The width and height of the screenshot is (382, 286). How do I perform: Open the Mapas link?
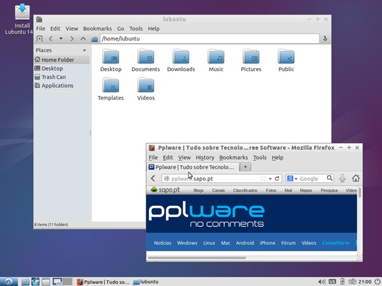[306, 191]
